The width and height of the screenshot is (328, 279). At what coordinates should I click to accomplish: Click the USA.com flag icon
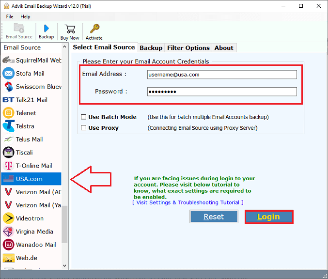point(8,179)
